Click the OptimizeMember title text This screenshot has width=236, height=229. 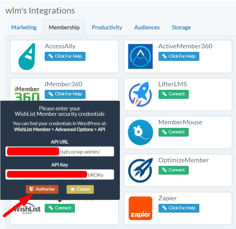click(x=184, y=160)
